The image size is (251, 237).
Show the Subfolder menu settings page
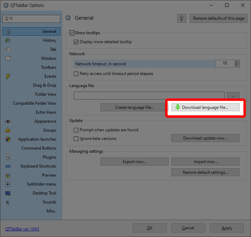tap(31, 184)
